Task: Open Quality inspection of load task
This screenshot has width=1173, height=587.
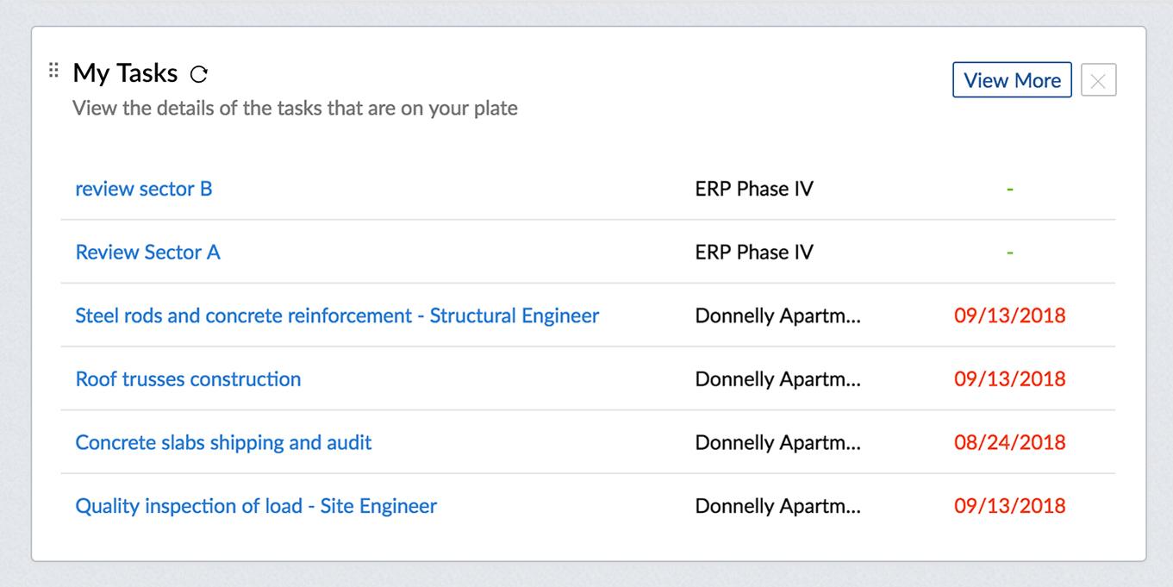Action: point(256,506)
